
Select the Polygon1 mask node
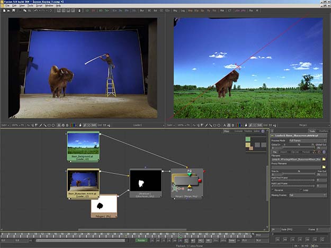[104, 205]
